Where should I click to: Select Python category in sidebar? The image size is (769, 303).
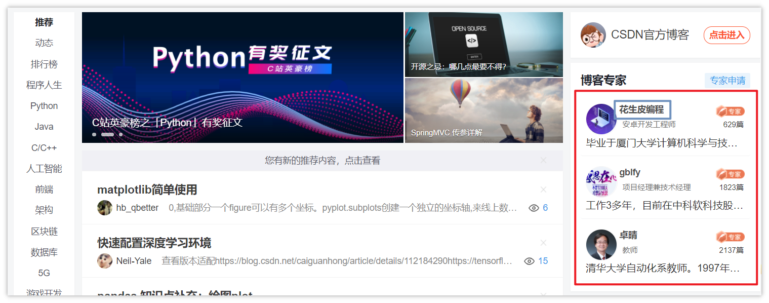44,106
